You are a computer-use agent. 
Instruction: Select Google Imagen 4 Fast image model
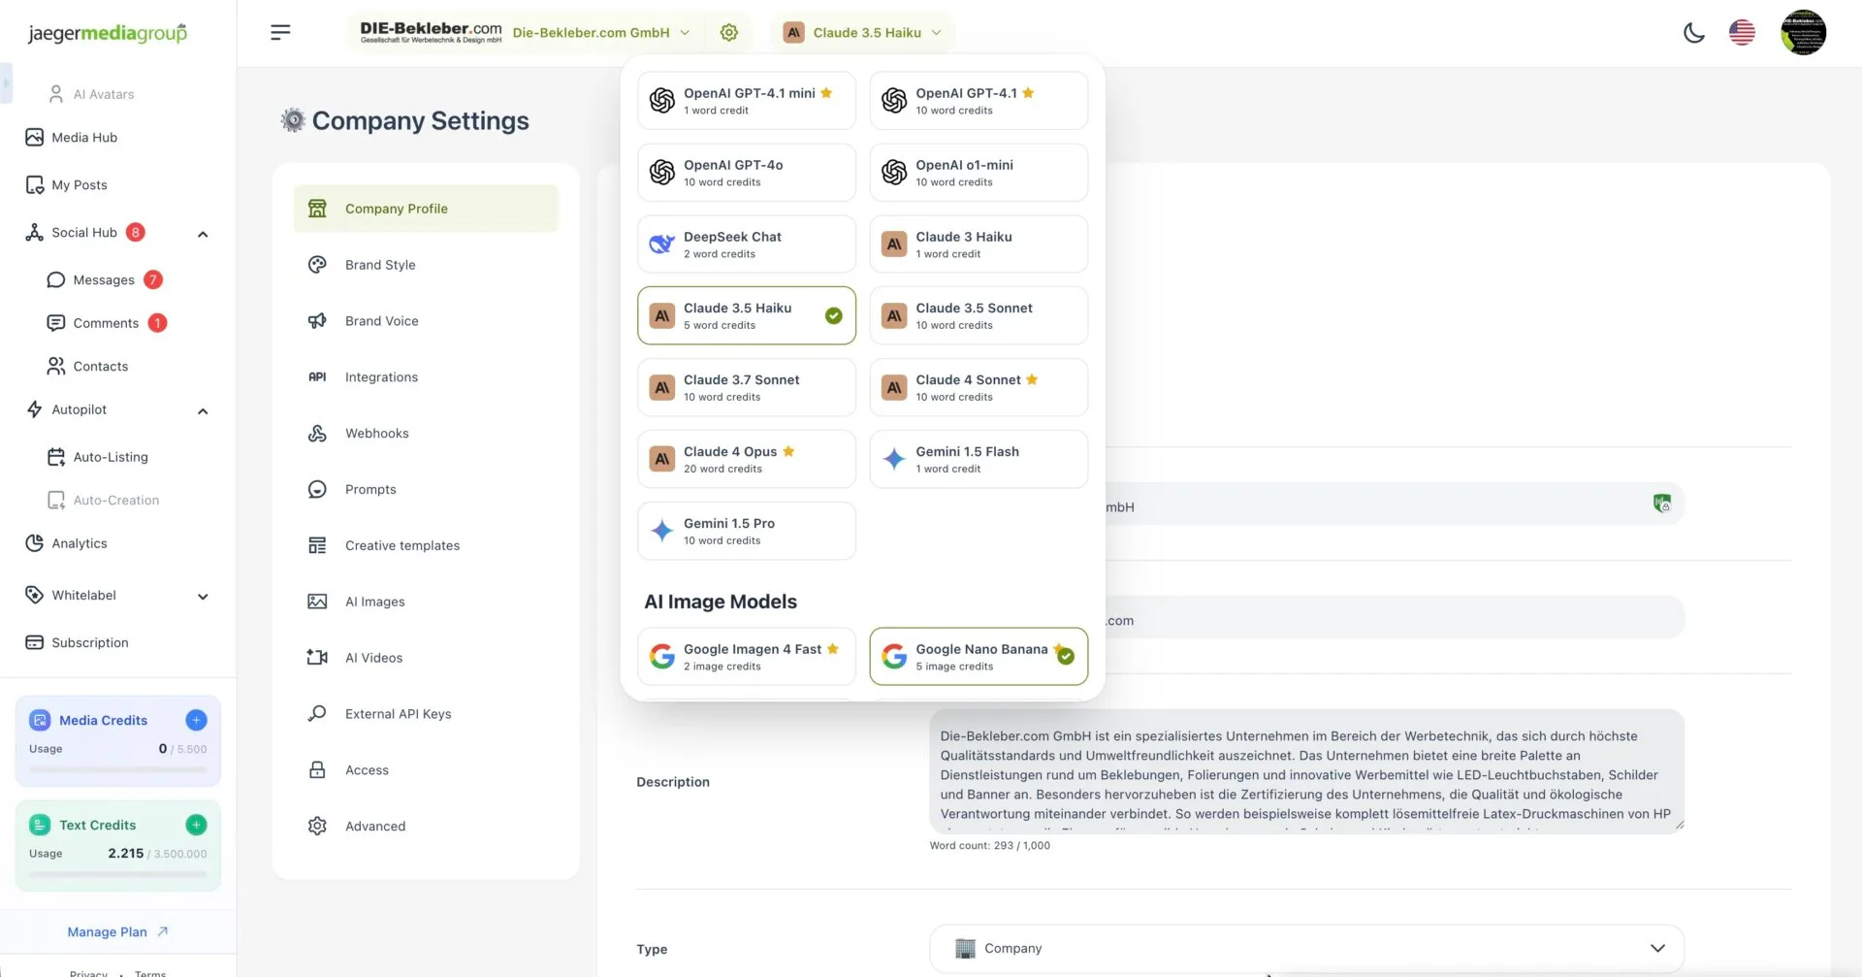(746, 657)
